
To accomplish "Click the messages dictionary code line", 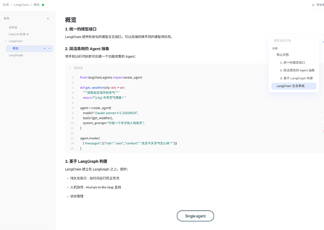I will tap(130, 143).
